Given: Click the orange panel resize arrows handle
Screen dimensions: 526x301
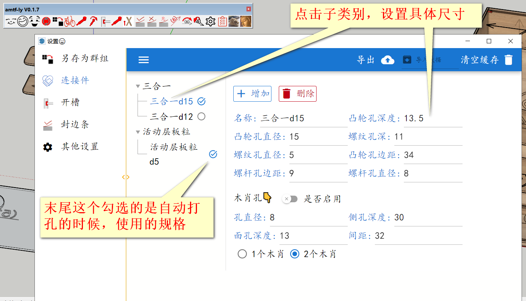Looking at the screenshot, I should click(x=125, y=177).
